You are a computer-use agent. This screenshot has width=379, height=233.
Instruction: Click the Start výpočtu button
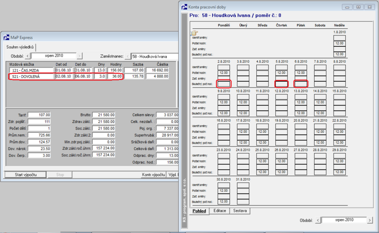[x=26, y=174]
